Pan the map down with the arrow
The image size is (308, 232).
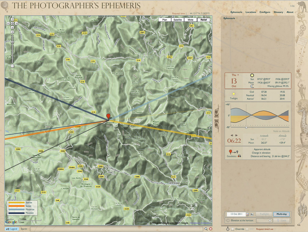pos(12,27)
